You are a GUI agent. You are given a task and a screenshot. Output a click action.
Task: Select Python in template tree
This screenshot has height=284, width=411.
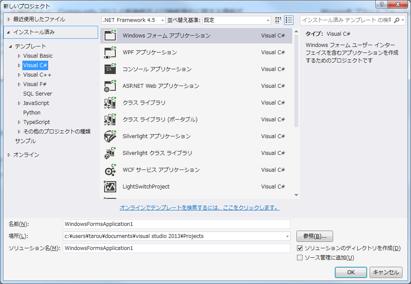(32, 113)
